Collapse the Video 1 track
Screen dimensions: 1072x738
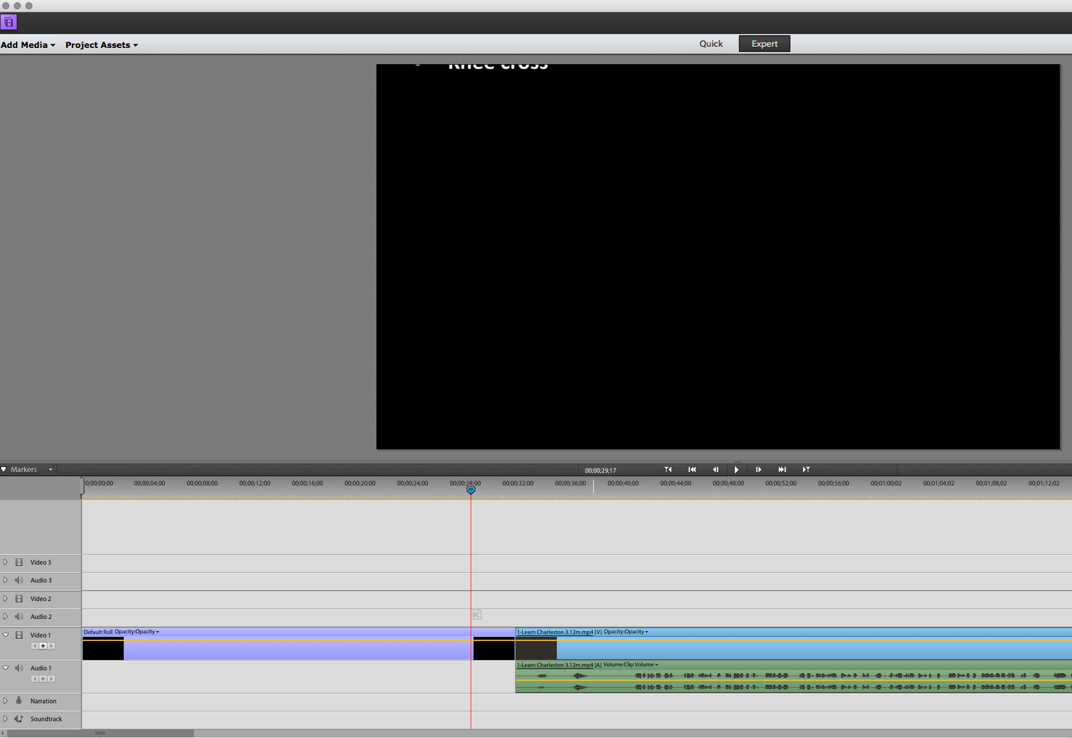pos(5,635)
